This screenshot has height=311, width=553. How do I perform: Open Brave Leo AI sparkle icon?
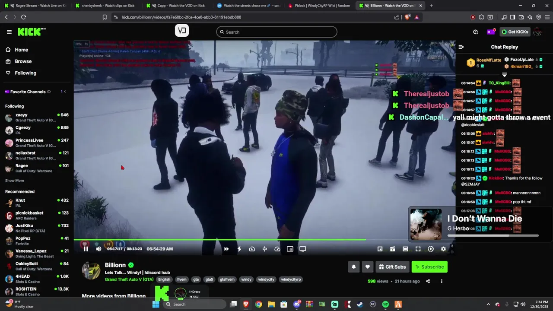click(530, 17)
